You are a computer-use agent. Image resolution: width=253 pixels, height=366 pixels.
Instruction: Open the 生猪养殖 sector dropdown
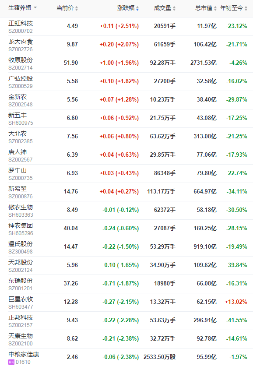(23, 8)
